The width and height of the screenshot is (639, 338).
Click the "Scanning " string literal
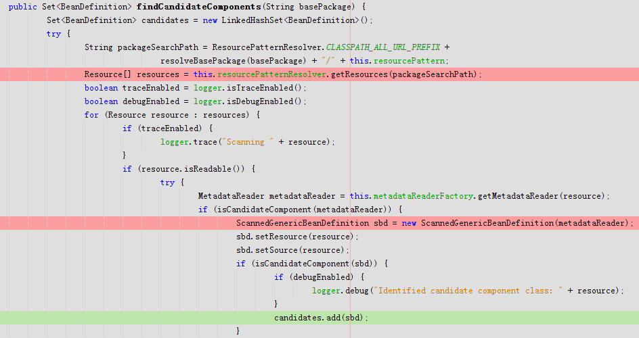click(x=248, y=142)
